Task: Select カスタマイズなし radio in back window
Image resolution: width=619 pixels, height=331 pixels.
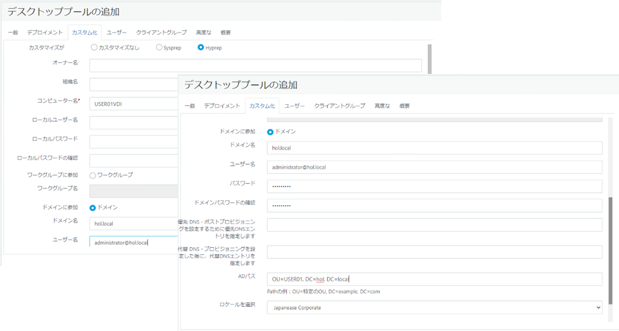Action: pos(94,47)
